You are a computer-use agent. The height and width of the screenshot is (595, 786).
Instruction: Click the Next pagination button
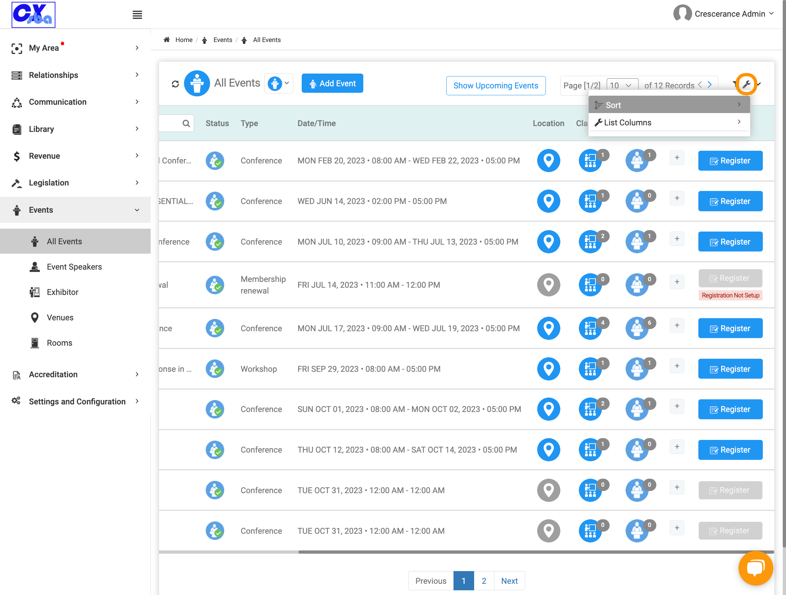pyautogui.click(x=509, y=581)
